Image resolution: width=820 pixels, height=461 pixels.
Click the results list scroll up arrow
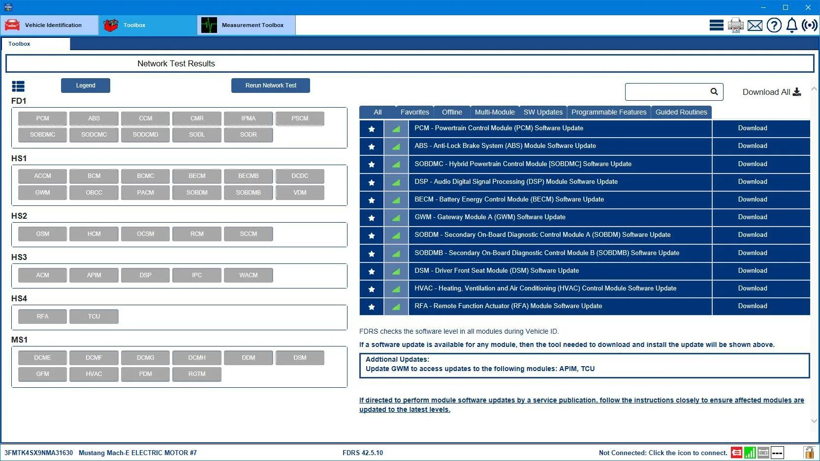coord(814,89)
